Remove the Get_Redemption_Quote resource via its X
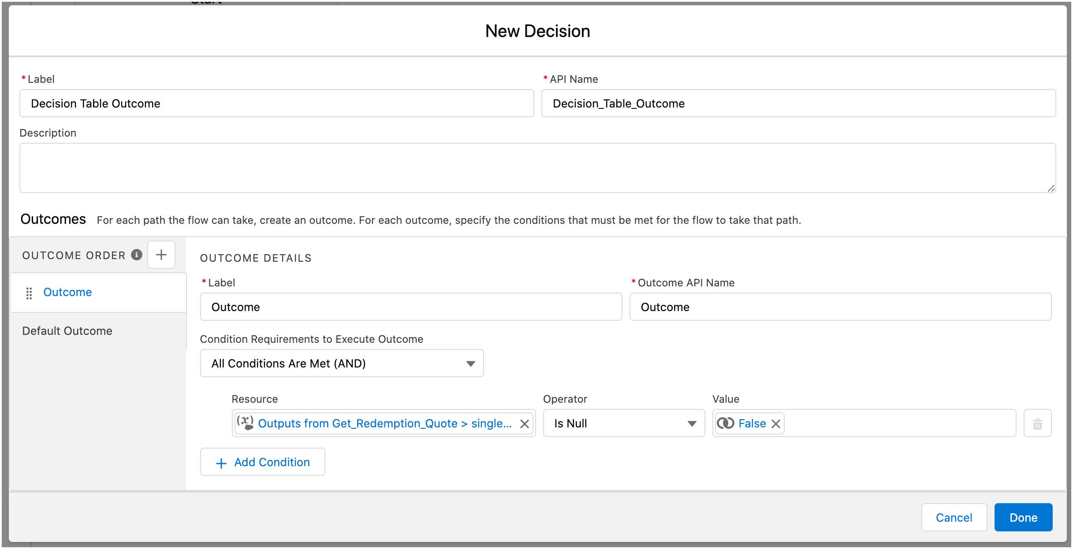Viewport: 1073px width, 549px height. (x=524, y=423)
